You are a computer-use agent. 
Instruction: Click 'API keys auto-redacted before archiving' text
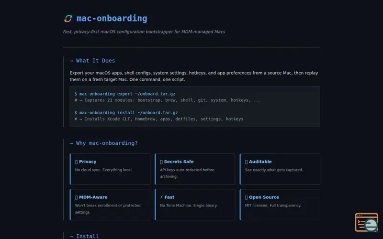pyautogui.click(x=187, y=173)
